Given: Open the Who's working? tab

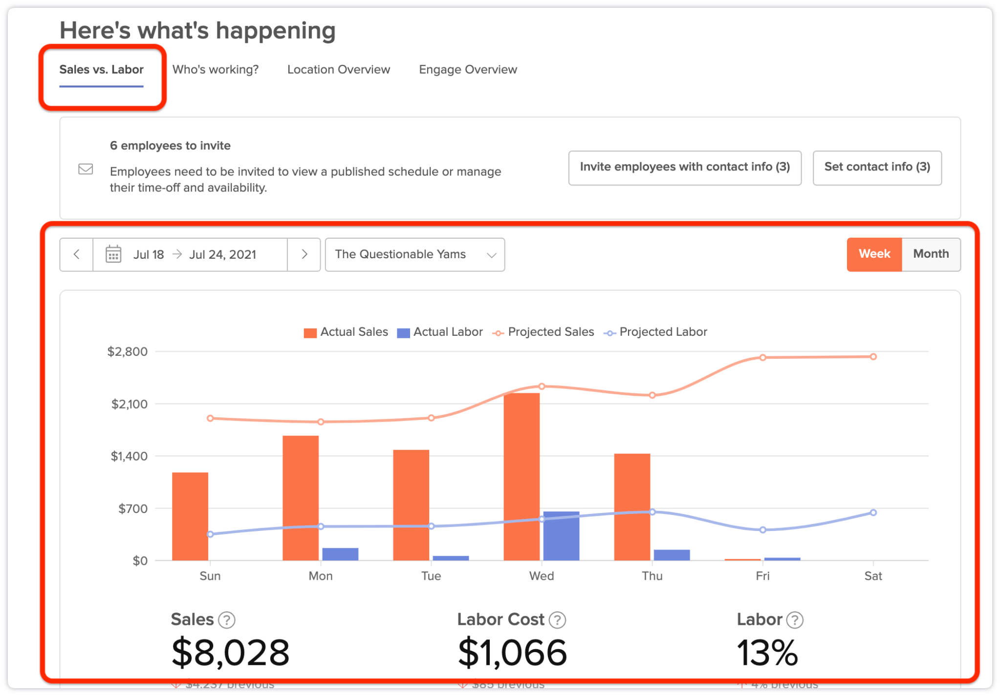Looking at the screenshot, I should [215, 70].
